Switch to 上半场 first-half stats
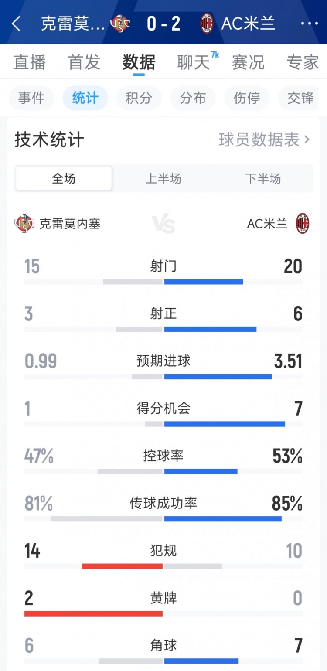This screenshot has height=671, width=327. [x=163, y=178]
